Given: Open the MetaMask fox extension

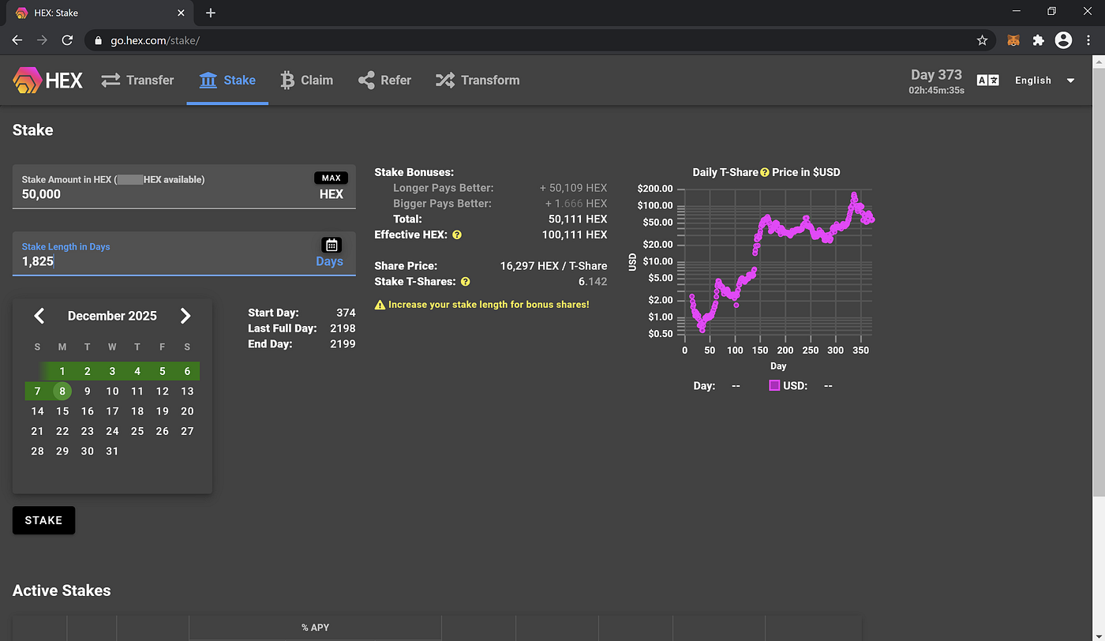Looking at the screenshot, I should [1014, 39].
